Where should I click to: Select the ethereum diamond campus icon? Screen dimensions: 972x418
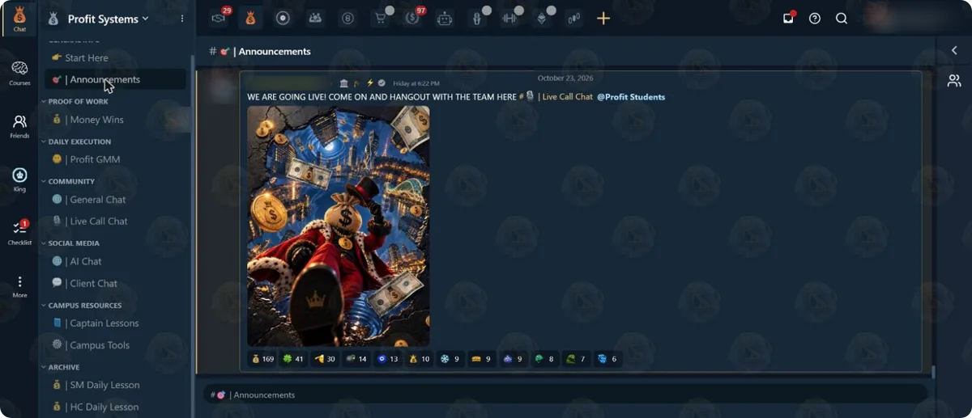[542, 18]
